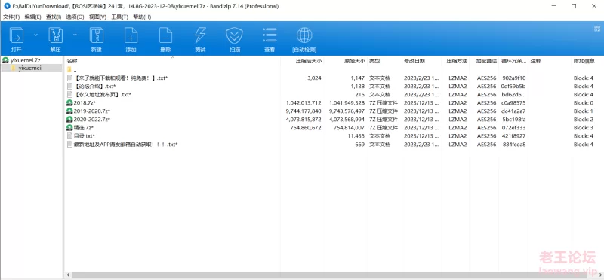Image resolution: width=604 pixels, height=280 pixels.
Task: Expand the dropdown arrow next to Open
Action: click(x=35, y=35)
